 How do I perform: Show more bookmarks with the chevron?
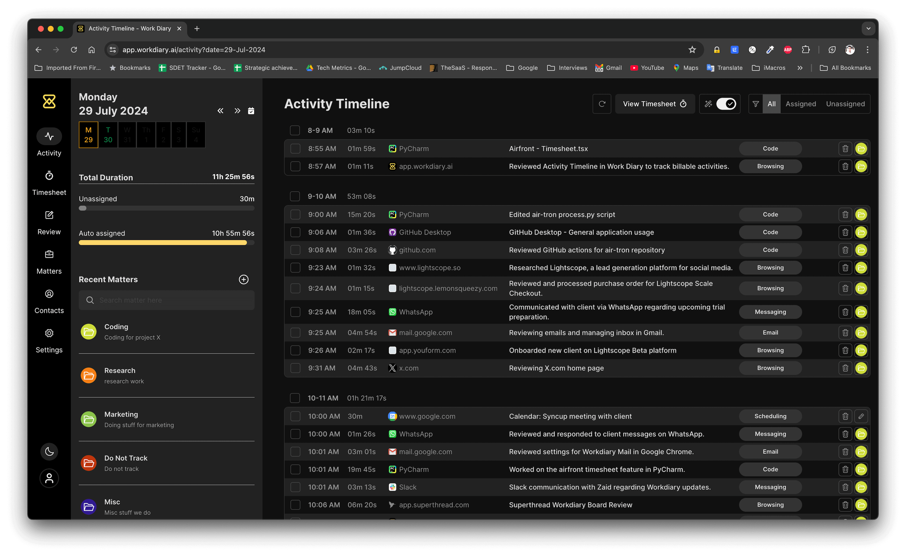pyautogui.click(x=800, y=68)
